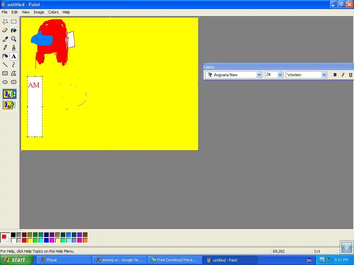Expand the Angsana New font dropdown

click(259, 75)
